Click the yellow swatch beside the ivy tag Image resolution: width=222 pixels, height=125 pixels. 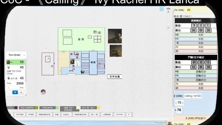(x=99, y=108)
